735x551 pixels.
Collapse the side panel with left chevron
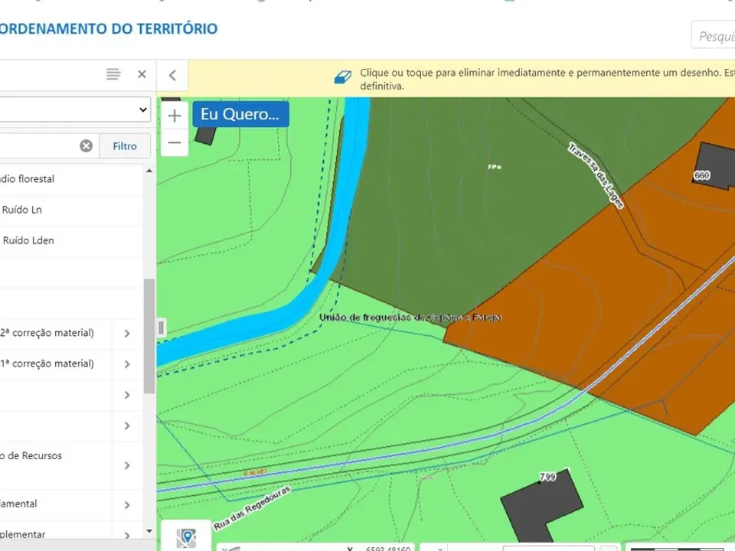(172, 75)
